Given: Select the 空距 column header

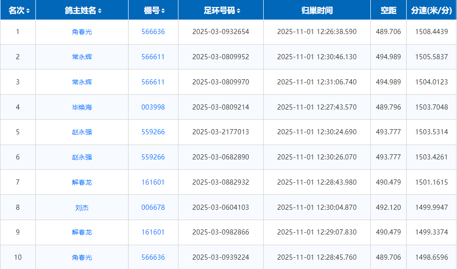Looking at the screenshot, I should tap(388, 10).
